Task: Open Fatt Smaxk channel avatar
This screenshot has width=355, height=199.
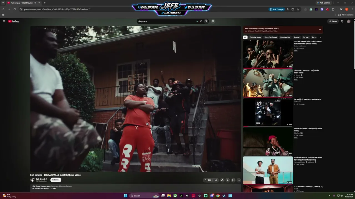Action: tap(32, 180)
